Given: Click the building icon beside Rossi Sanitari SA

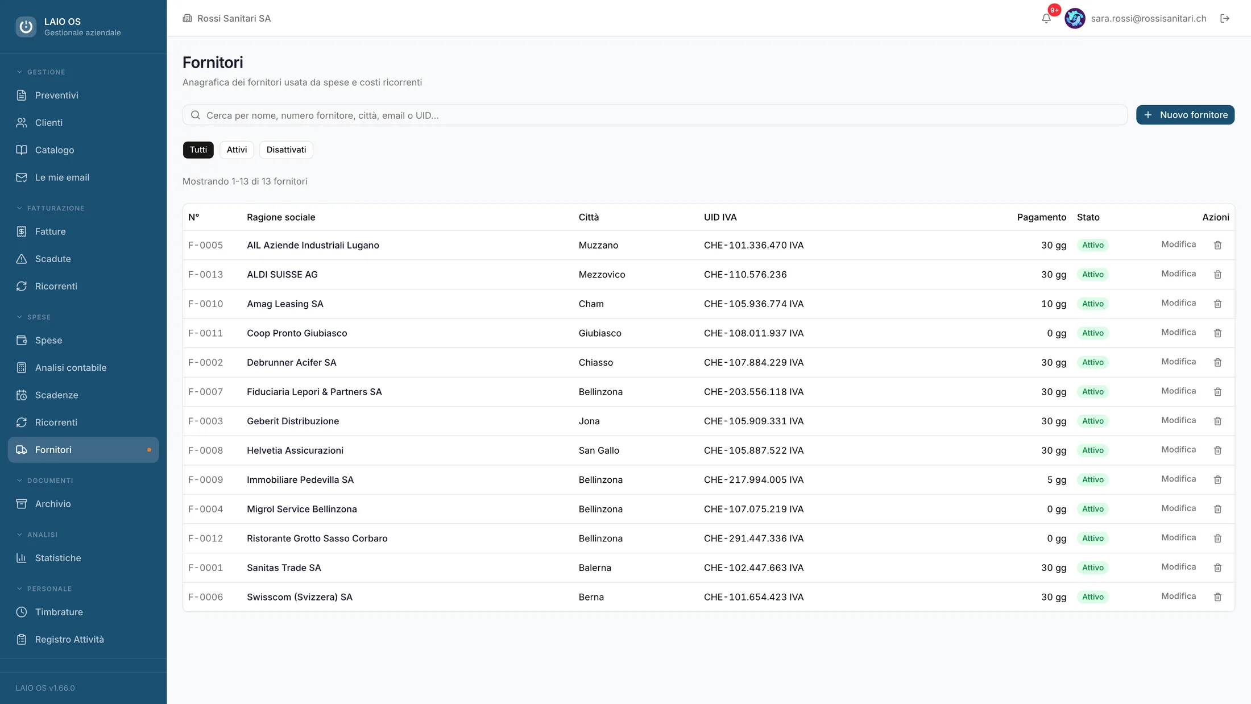Looking at the screenshot, I should (187, 18).
